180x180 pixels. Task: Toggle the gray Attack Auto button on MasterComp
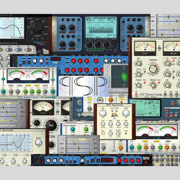[145, 72]
